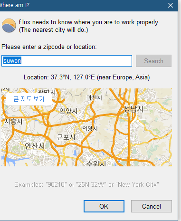Click the Examples hint text line
Image resolution: width=181 pixels, height=221 pixels.
coord(86,185)
